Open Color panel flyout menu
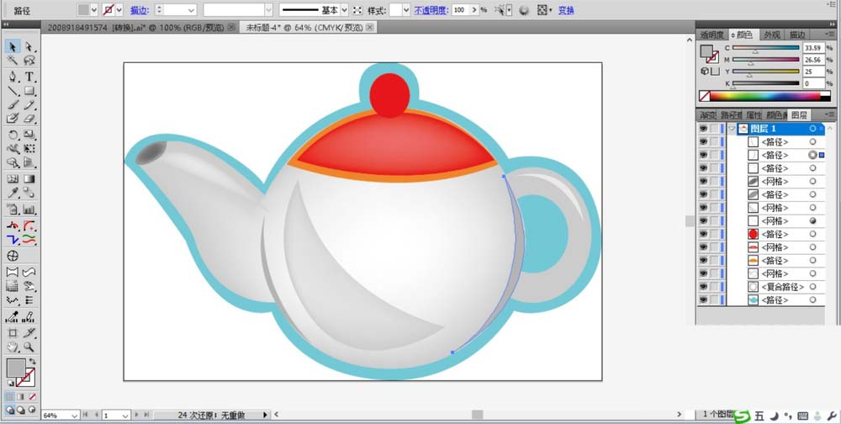This screenshot has width=841, height=424. [x=832, y=34]
